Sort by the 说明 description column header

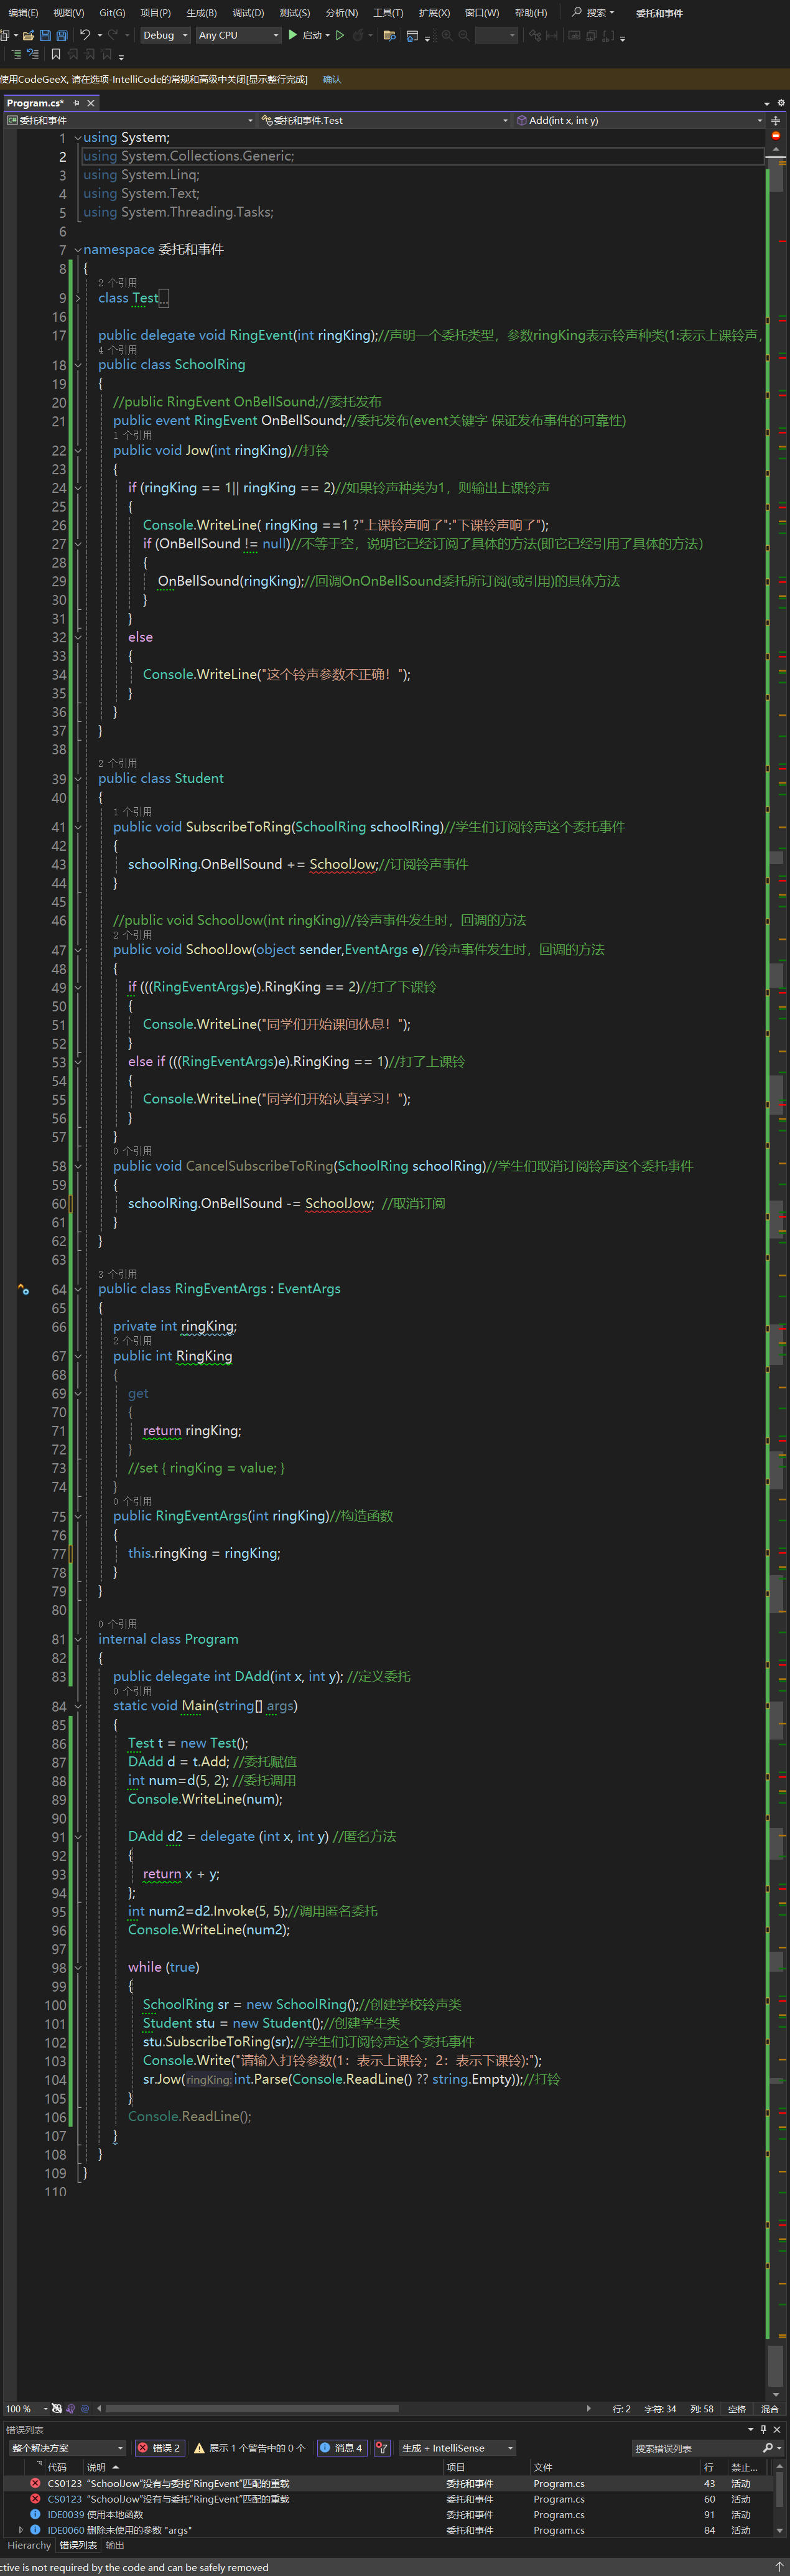tap(96, 2467)
